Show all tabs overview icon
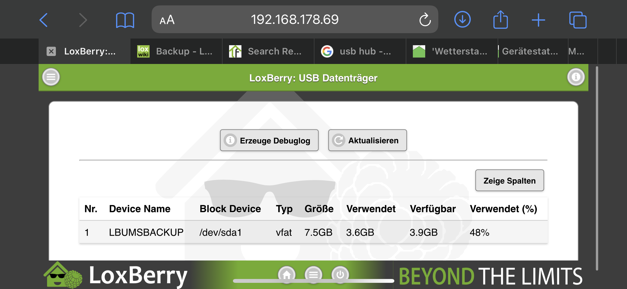The height and width of the screenshot is (289, 627). (578, 20)
